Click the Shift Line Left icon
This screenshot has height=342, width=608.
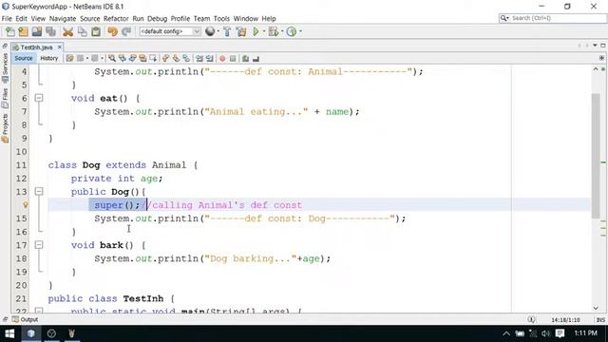click(x=199, y=59)
